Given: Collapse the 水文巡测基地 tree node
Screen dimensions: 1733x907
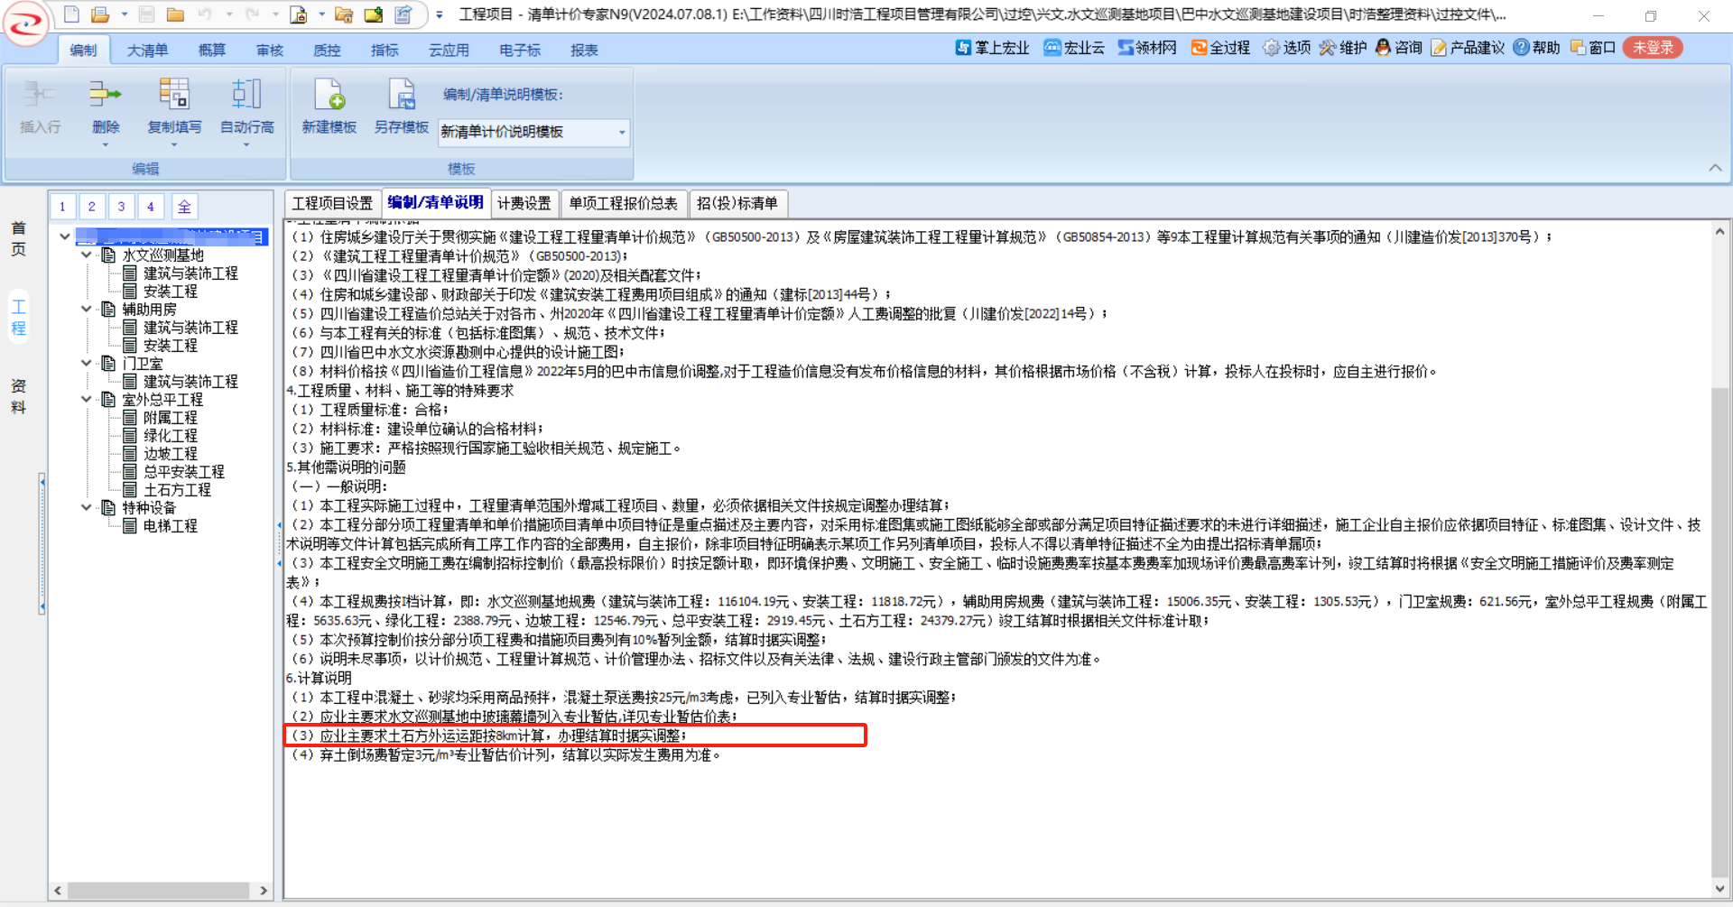Looking at the screenshot, I should [x=87, y=255].
